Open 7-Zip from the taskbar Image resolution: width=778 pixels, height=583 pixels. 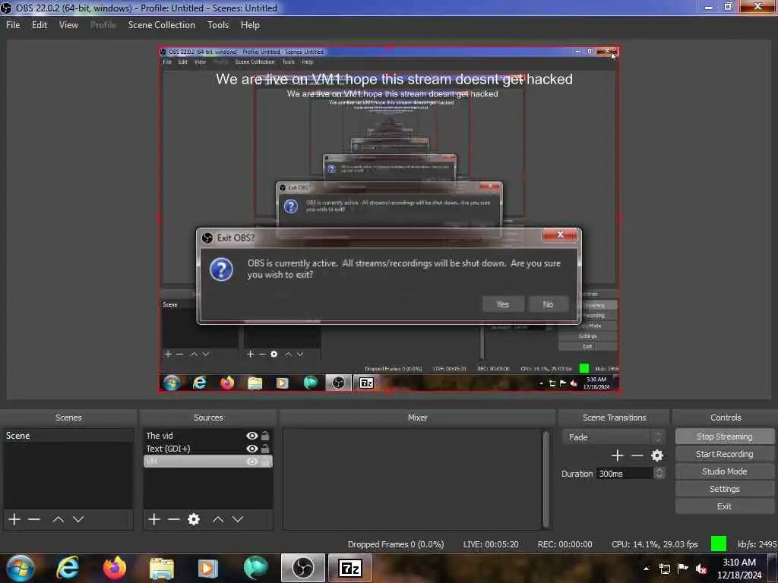coord(349,568)
